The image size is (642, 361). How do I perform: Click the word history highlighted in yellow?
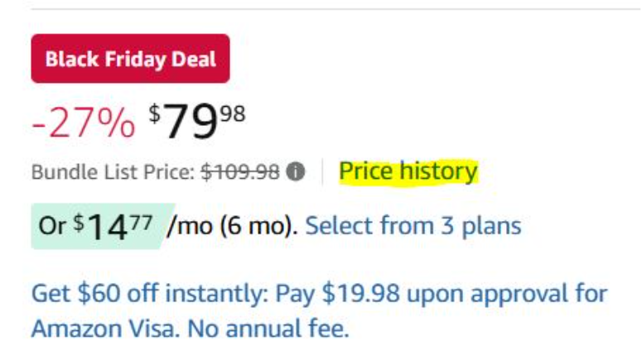438,171
